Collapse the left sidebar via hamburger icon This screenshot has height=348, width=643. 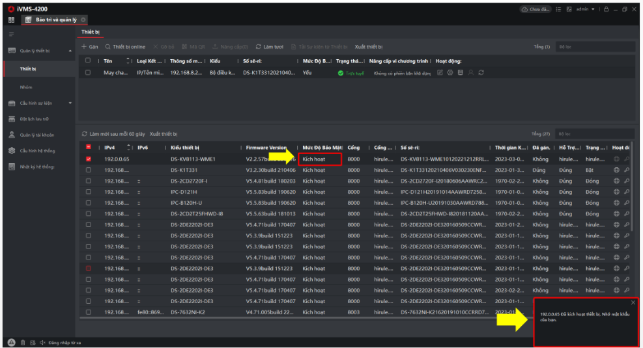coord(11,34)
